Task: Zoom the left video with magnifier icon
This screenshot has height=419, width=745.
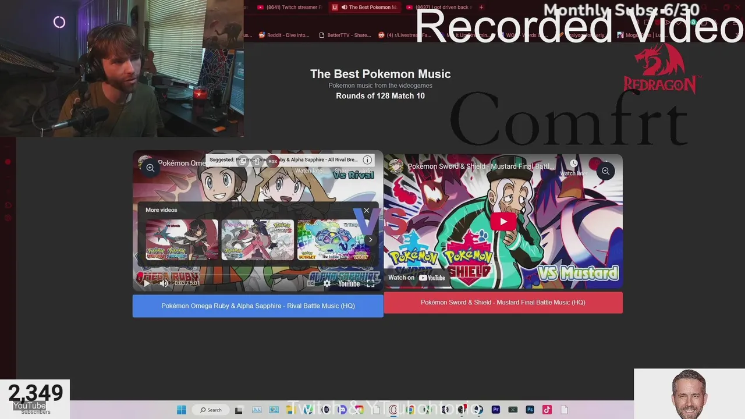Action: tap(150, 168)
